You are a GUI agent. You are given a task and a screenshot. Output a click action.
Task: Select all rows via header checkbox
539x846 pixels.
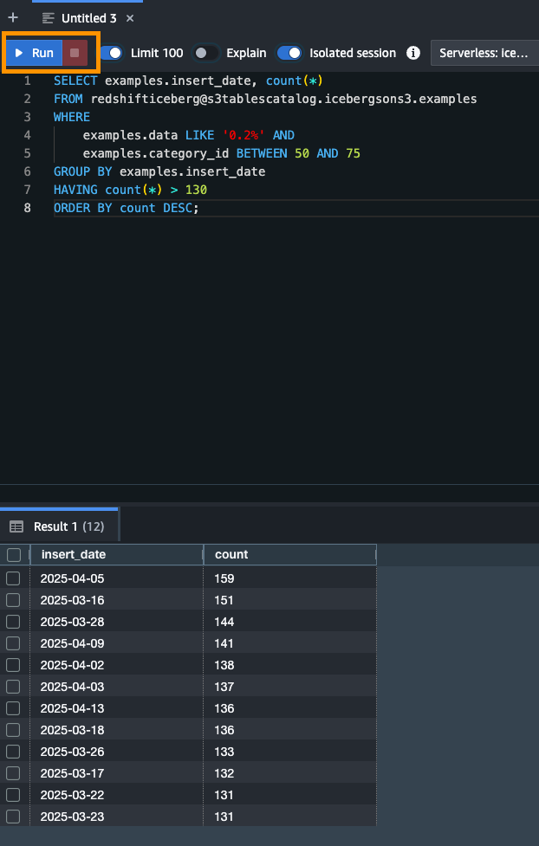[x=14, y=555]
